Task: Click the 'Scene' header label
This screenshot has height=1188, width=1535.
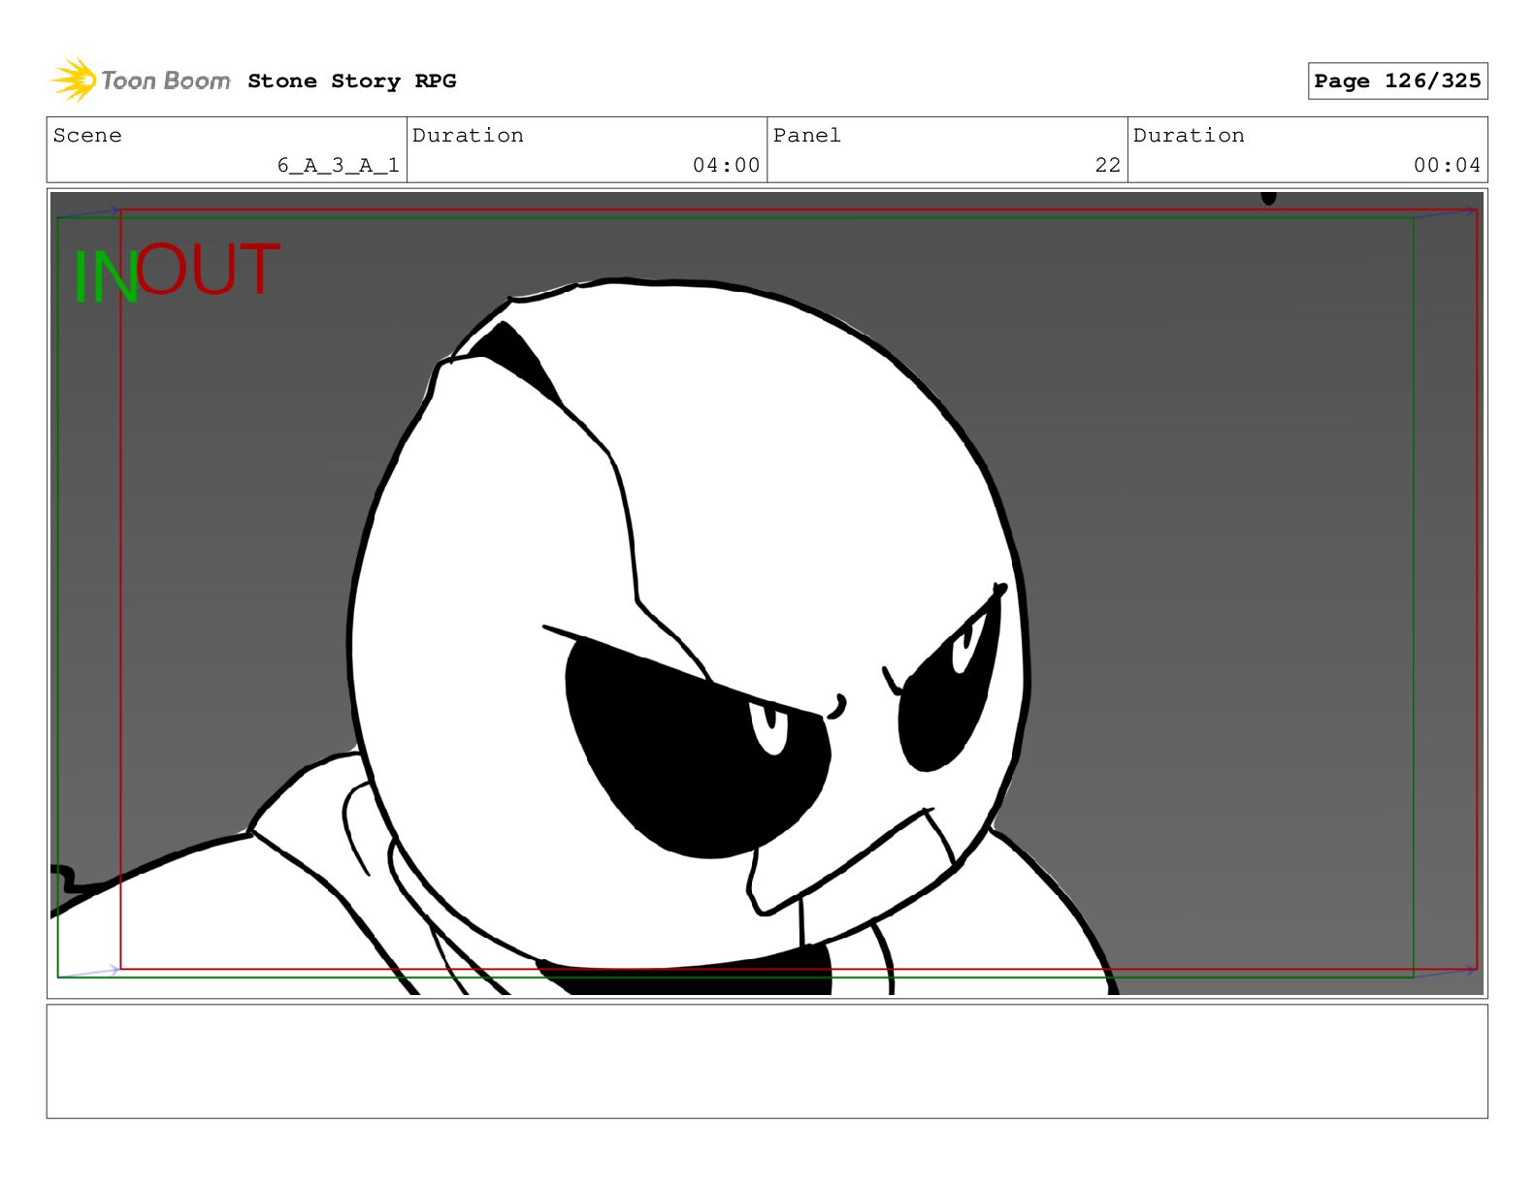Action: coord(87,136)
